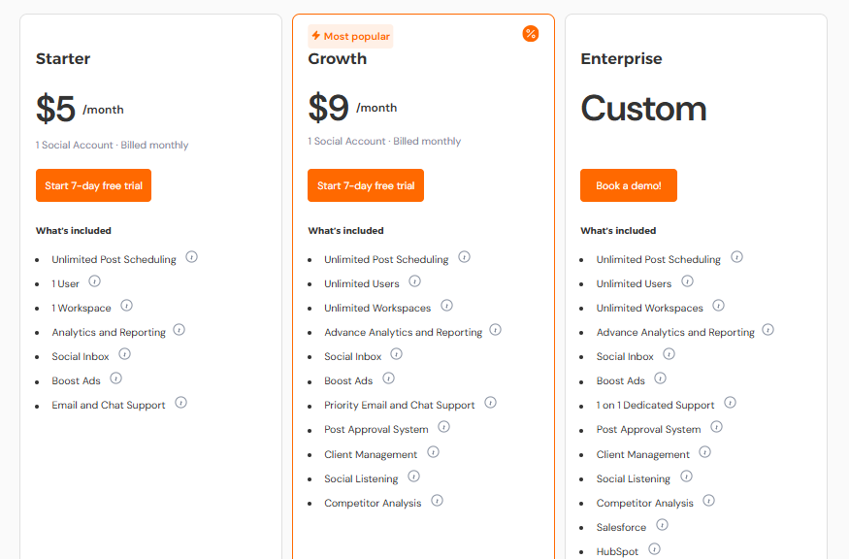Click info icon beside Growth Competitor Analysis

[x=437, y=501]
